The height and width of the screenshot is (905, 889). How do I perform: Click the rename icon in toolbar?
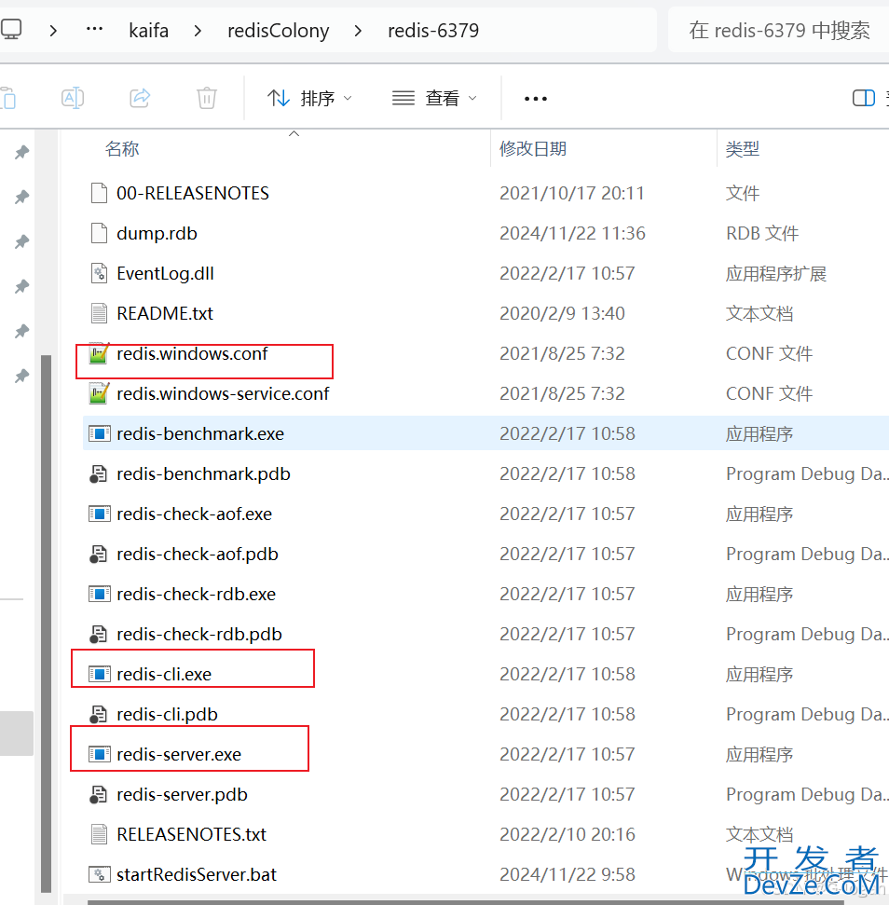[x=73, y=98]
